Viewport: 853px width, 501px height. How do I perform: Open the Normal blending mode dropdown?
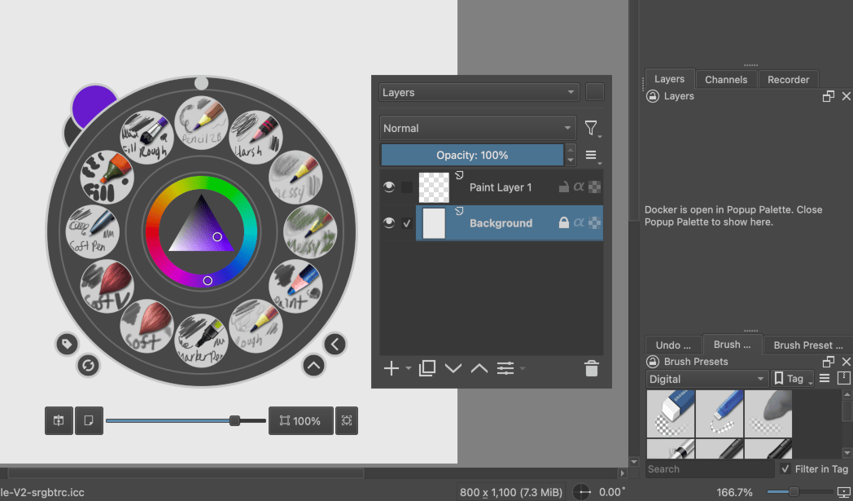coord(477,129)
